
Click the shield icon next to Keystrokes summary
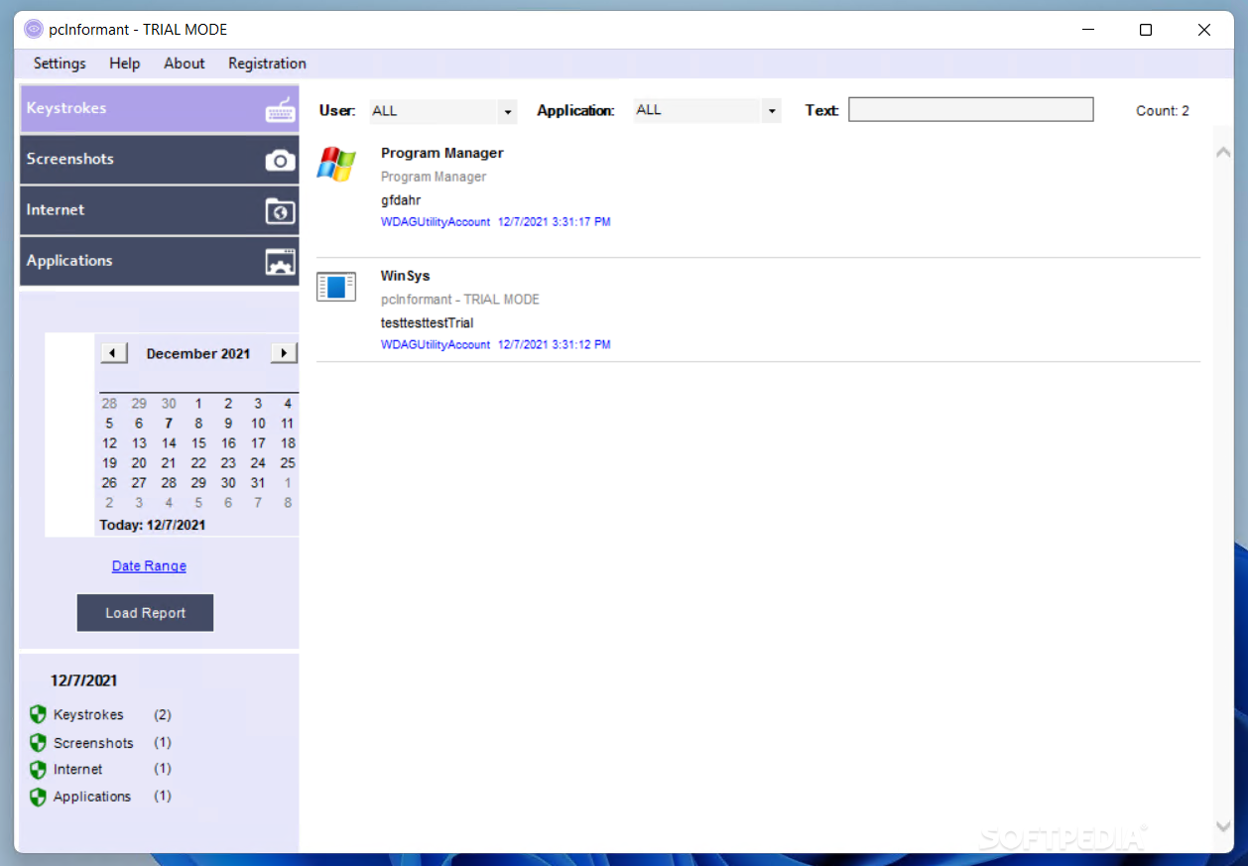38,714
